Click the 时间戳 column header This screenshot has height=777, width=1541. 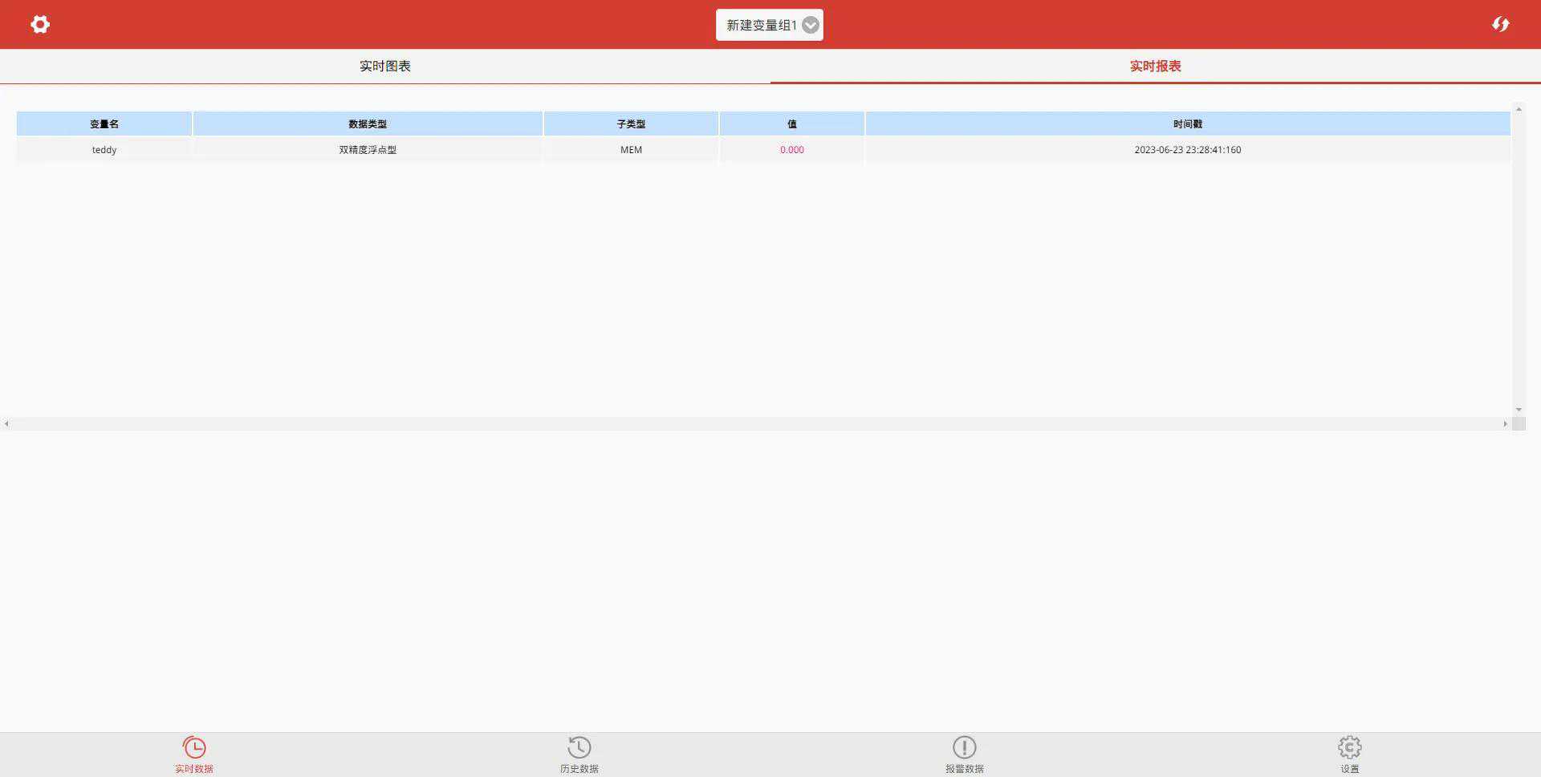[1188, 124]
